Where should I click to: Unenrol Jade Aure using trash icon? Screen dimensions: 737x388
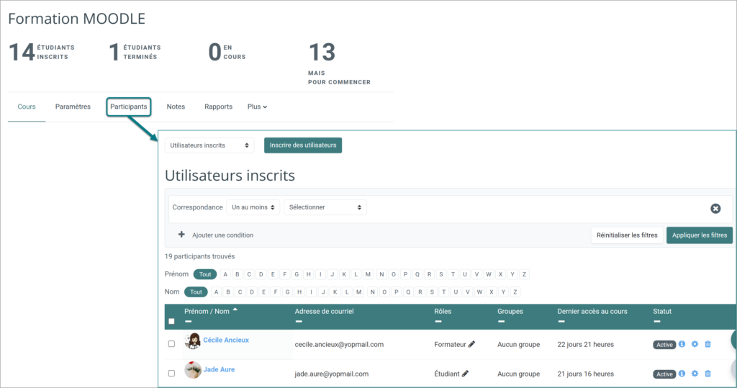pyautogui.click(x=708, y=374)
